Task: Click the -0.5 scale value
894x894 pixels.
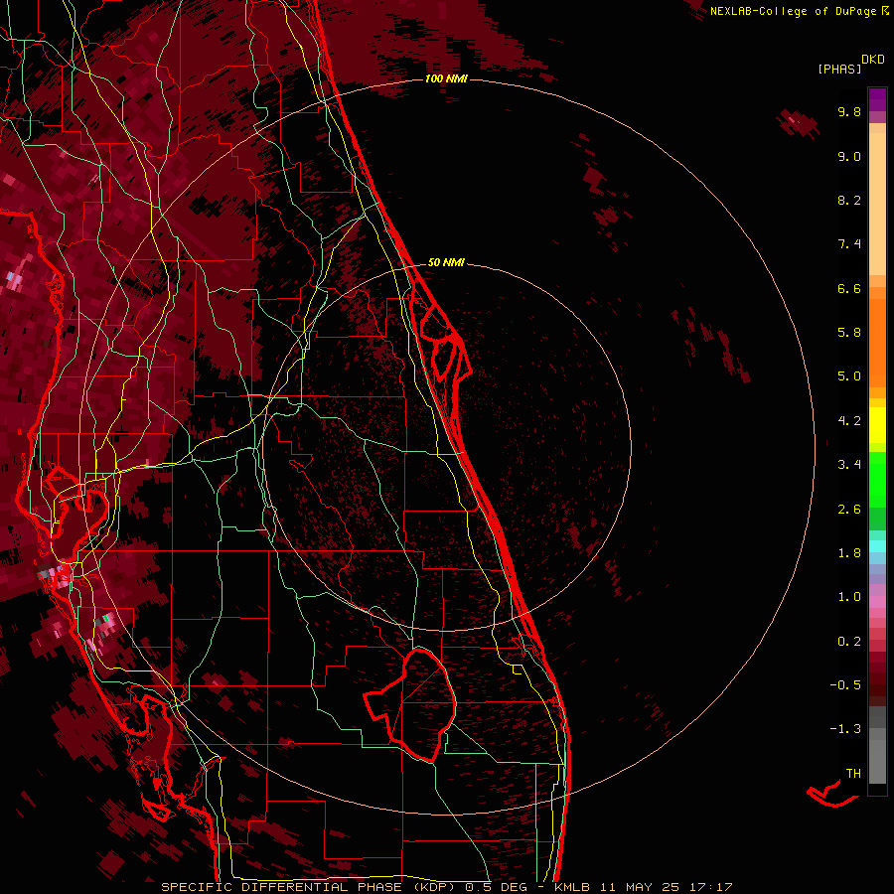Action: tap(845, 685)
